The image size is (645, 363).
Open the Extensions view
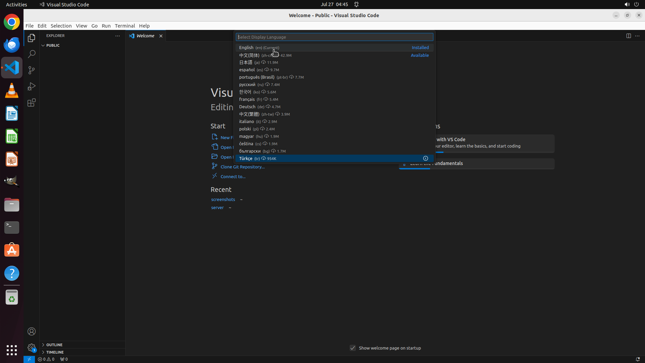(x=32, y=103)
